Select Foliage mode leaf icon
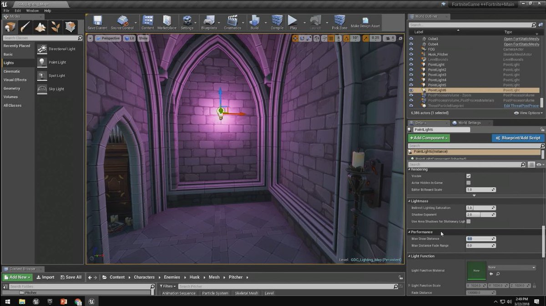The height and width of the screenshot is (306, 546). click(x=56, y=27)
